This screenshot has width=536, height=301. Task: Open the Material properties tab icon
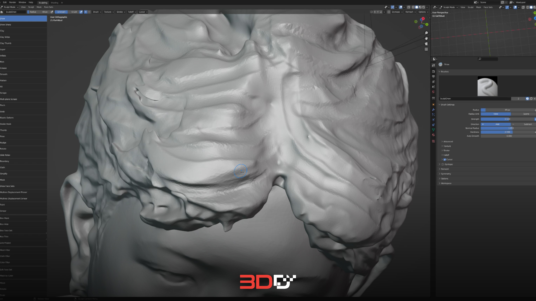(x=433, y=135)
